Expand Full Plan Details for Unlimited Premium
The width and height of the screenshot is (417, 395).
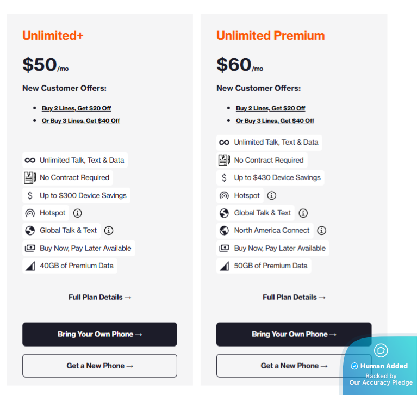click(x=294, y=297)
